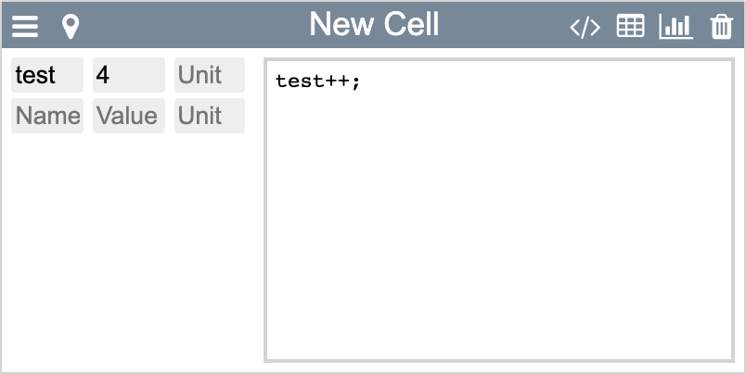
Task: Click the empty middle of the code editor
Action: [498, 213]
